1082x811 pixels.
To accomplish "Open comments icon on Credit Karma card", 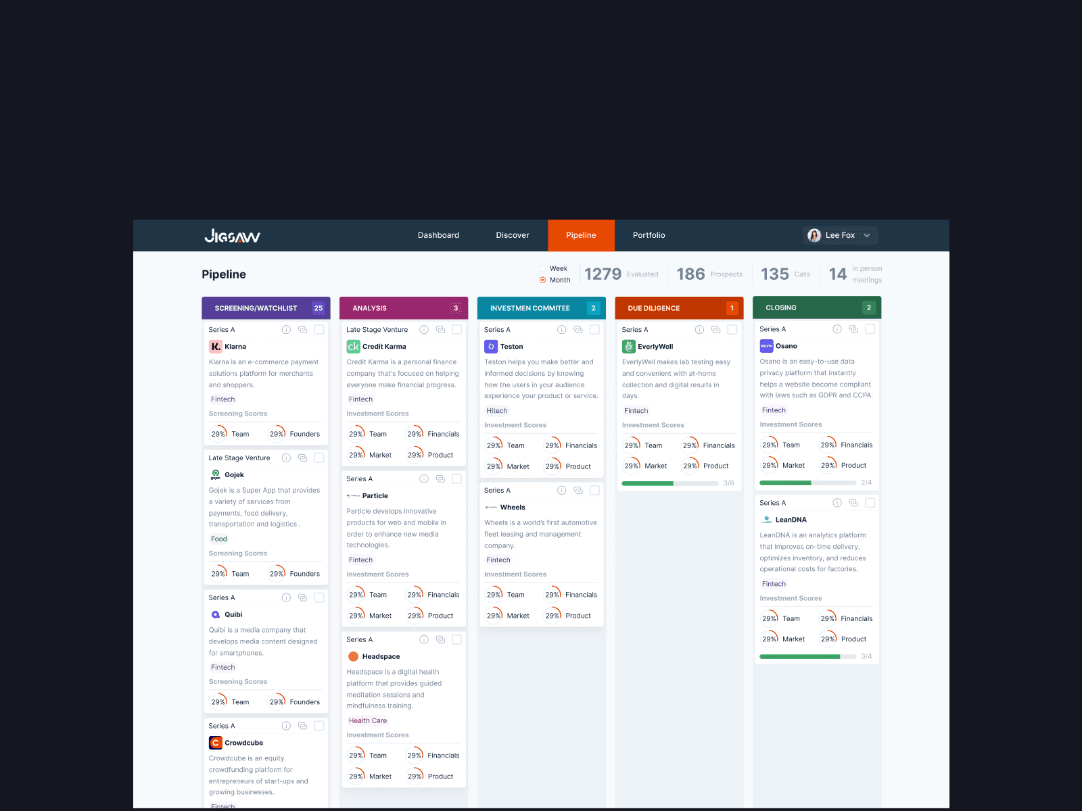I will click(x=440, y=330).
